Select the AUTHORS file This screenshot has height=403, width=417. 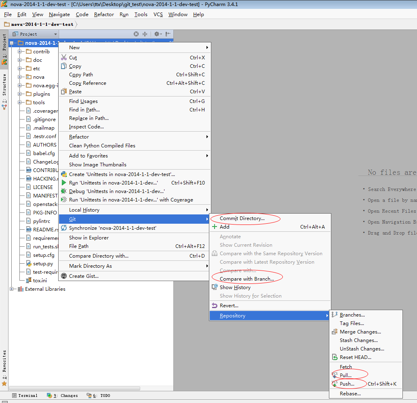[45, 145]
